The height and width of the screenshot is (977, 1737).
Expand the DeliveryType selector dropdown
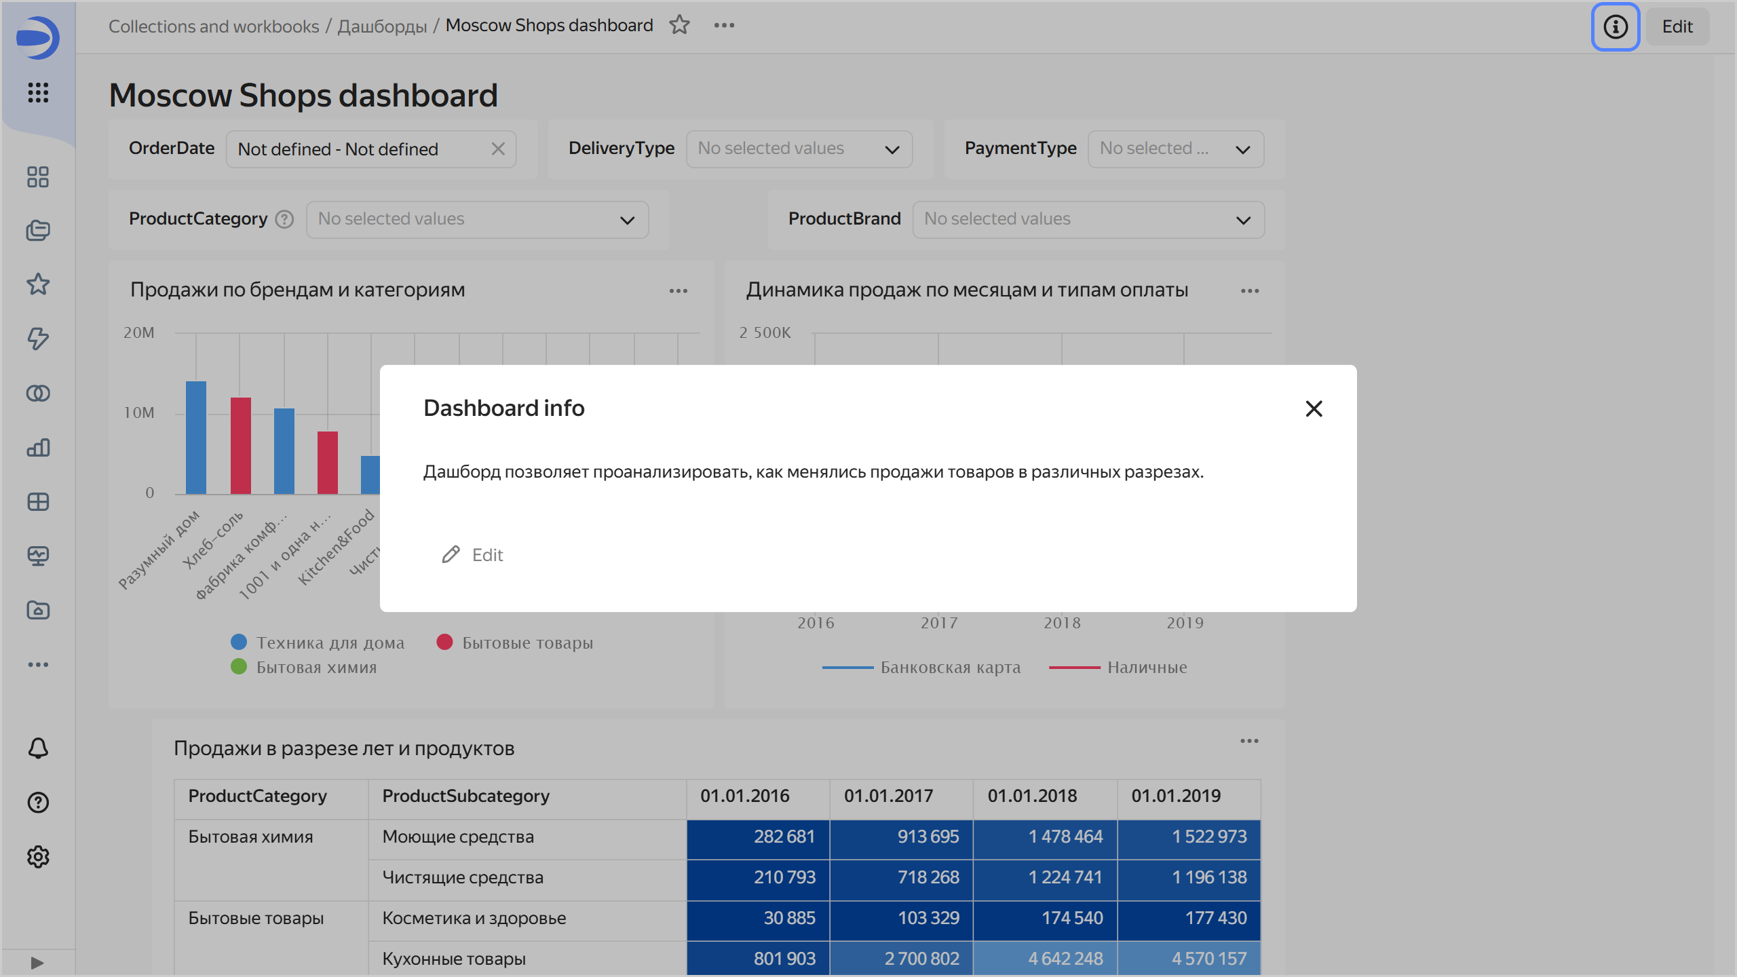799,149
